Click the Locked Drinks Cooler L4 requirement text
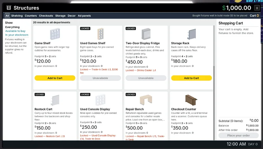Screen dimensions: 263x149 [141, 70]
